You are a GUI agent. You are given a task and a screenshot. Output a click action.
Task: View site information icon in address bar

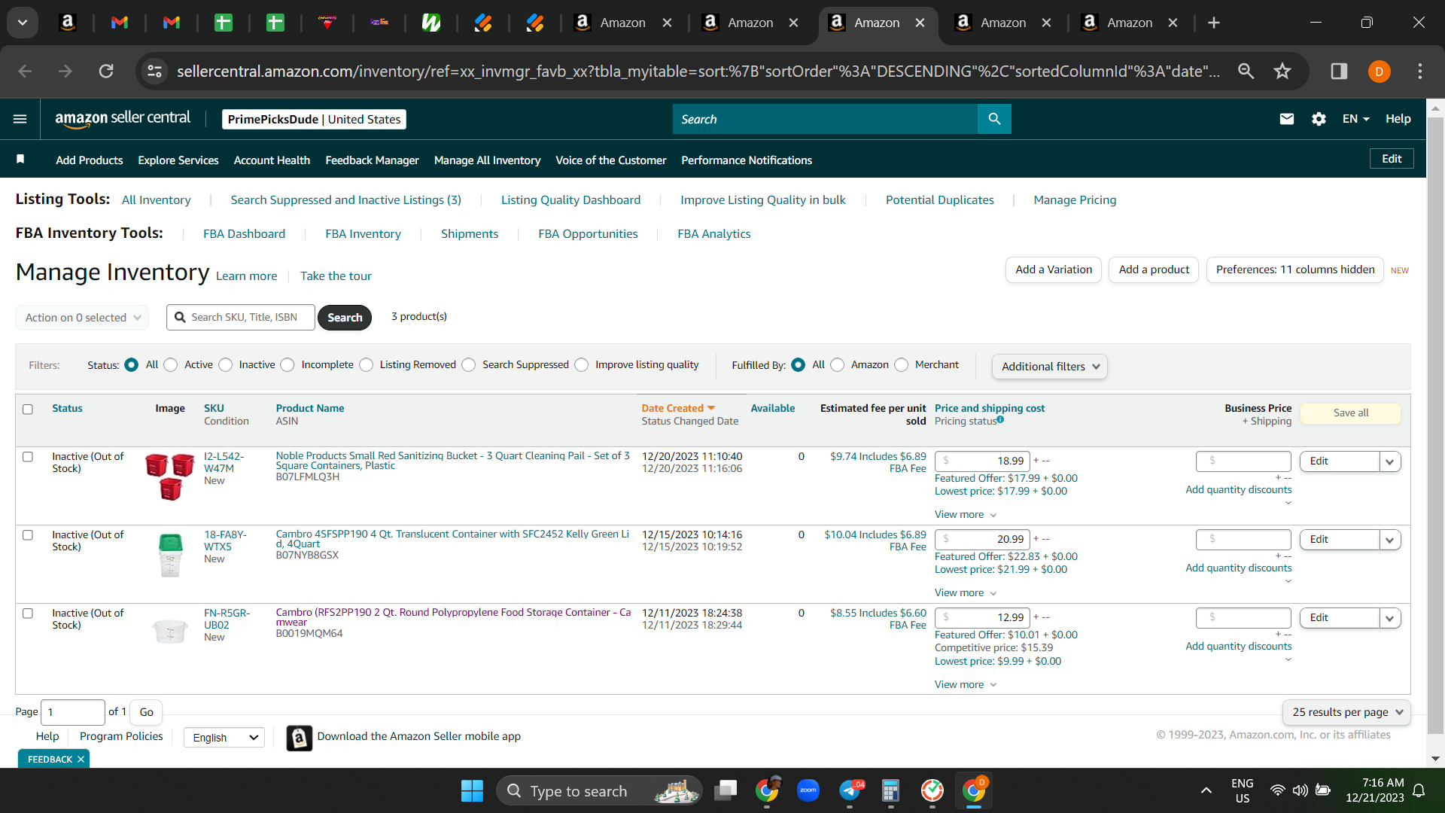coord(154,71)
